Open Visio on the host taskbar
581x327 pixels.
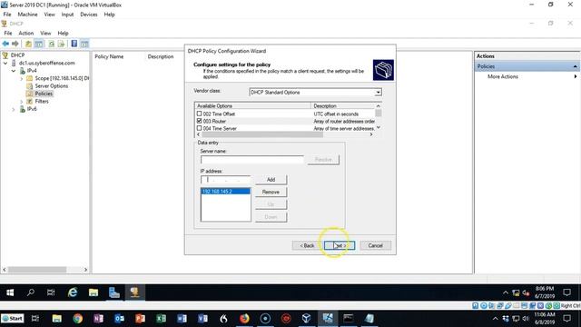click(x=202, y=319)
